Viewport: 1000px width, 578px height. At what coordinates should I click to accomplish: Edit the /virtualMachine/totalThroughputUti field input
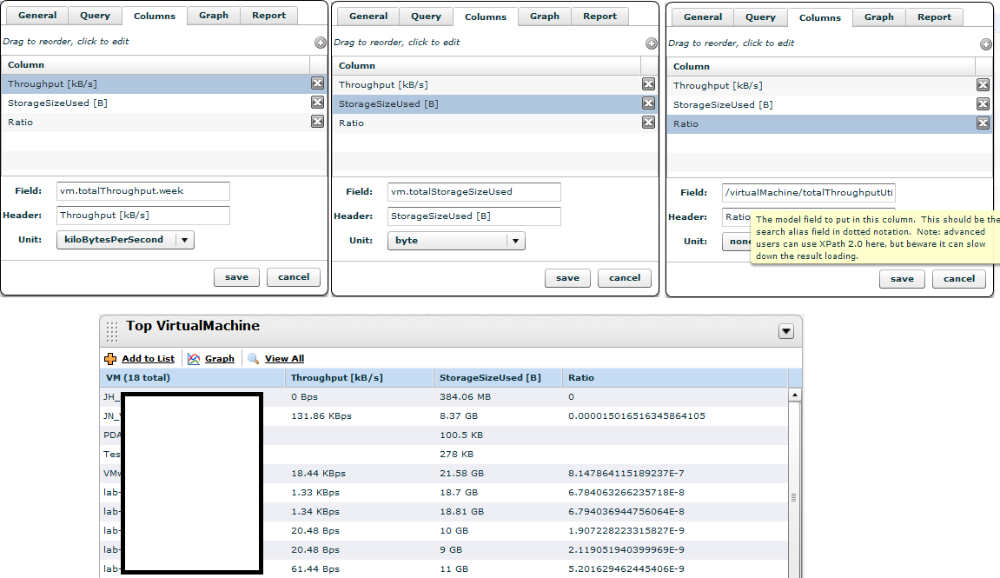coord(809,193)
